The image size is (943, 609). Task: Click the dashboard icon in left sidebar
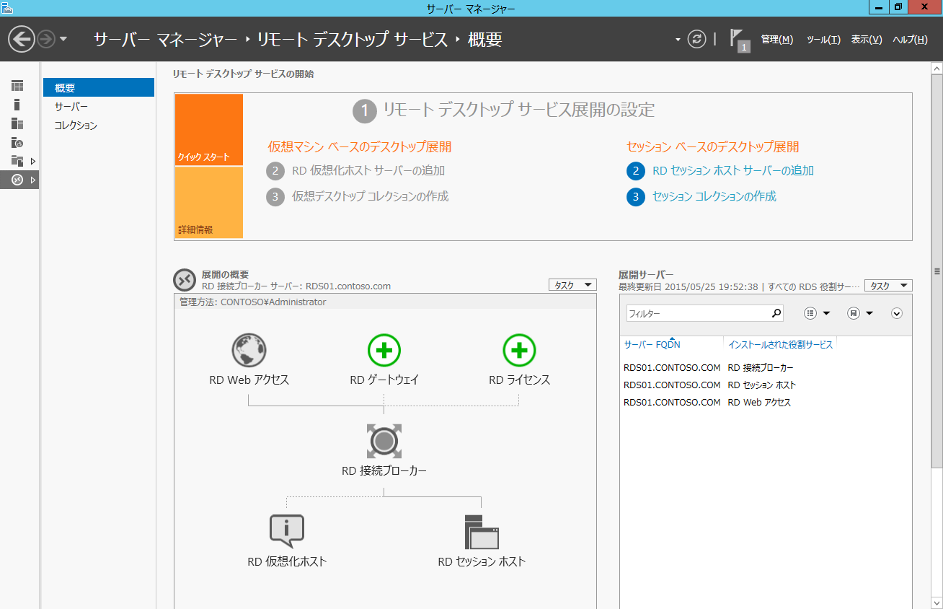(x=17, y=87)
